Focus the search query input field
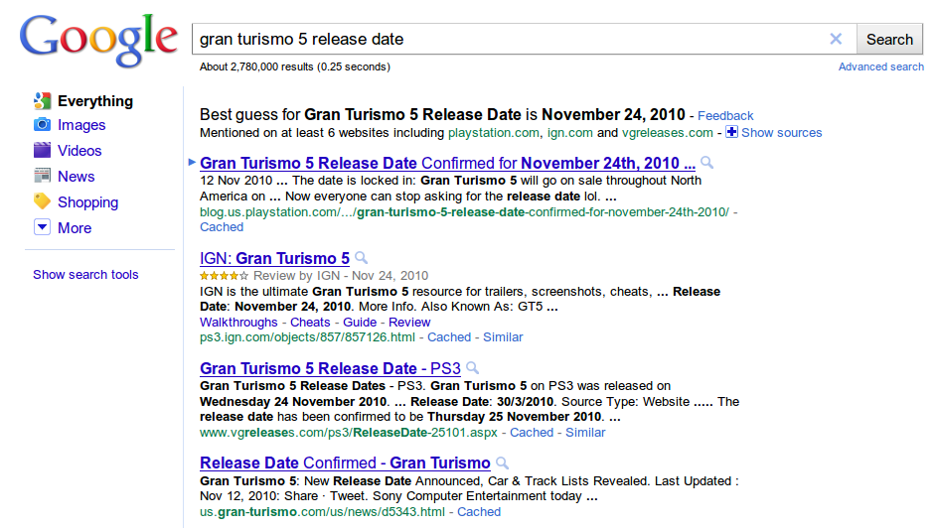This screenshot has height=528, width=937. pos(511,40)
